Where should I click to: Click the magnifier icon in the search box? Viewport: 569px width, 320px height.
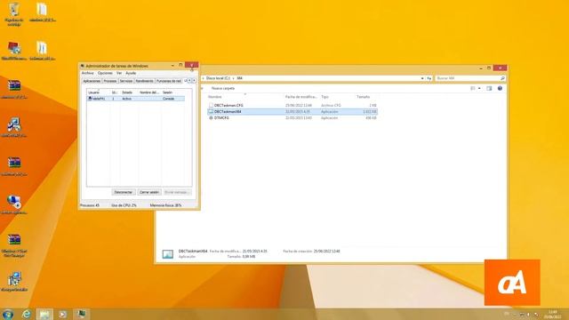pos(502,78)
